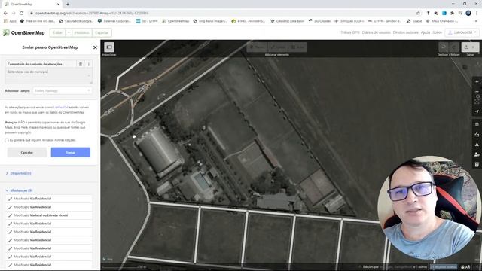Open the Meus Chamados bookmark
The image size is (482, 271).
coord(442,21)
